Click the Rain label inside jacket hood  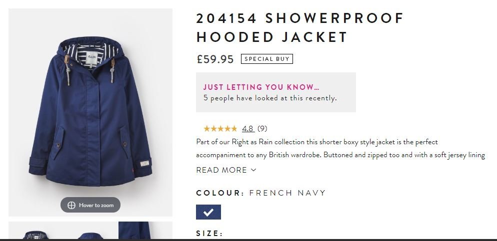(x=91, y=58)
